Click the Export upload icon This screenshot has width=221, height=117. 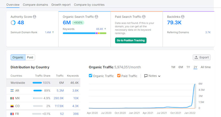coord(196,58)
